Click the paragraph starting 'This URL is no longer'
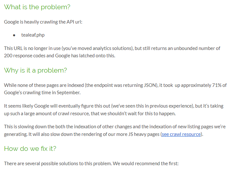The image size is (231, 169). (x=112, y=52)
